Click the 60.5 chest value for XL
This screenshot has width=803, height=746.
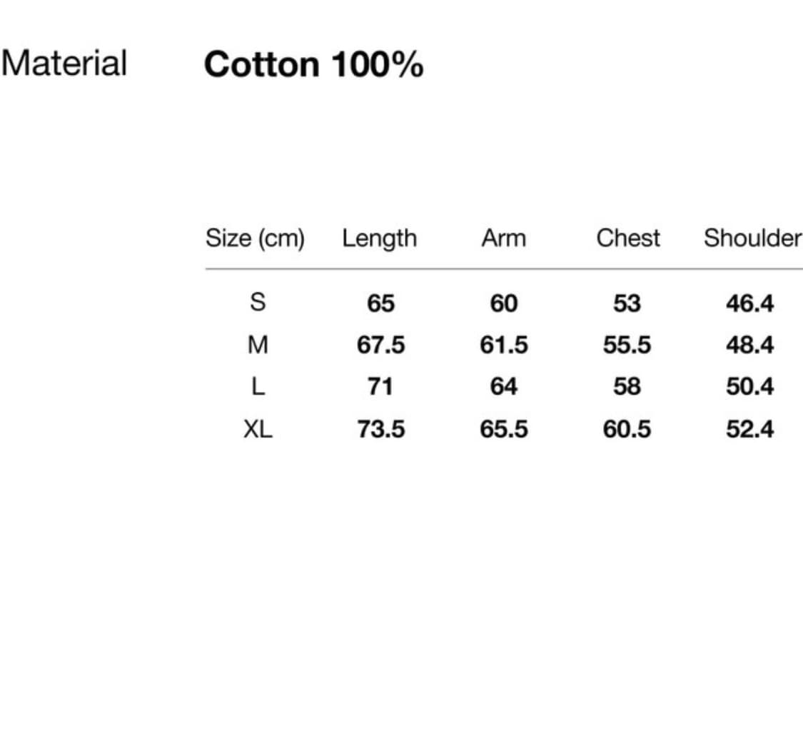(627, 430)
